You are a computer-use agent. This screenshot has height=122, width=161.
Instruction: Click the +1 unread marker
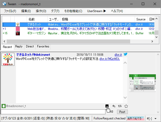coord(4,29)
